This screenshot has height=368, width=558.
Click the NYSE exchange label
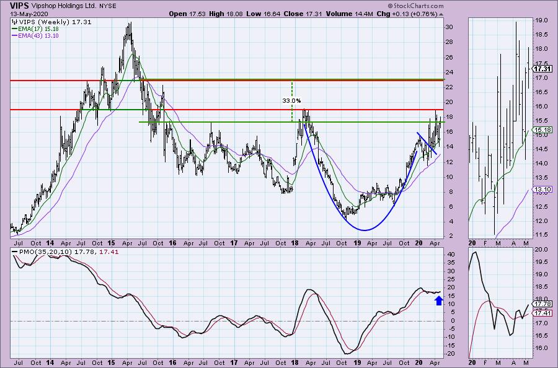pos(108,6)
